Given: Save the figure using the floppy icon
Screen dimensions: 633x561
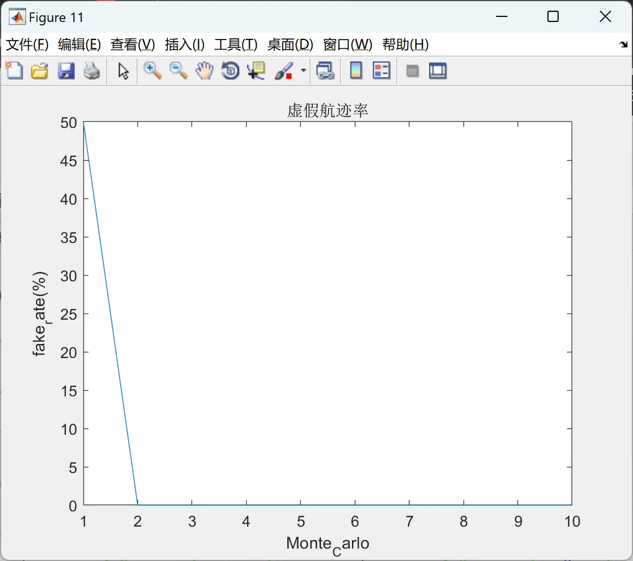Looking at the screenshot, I should (66, 70).
